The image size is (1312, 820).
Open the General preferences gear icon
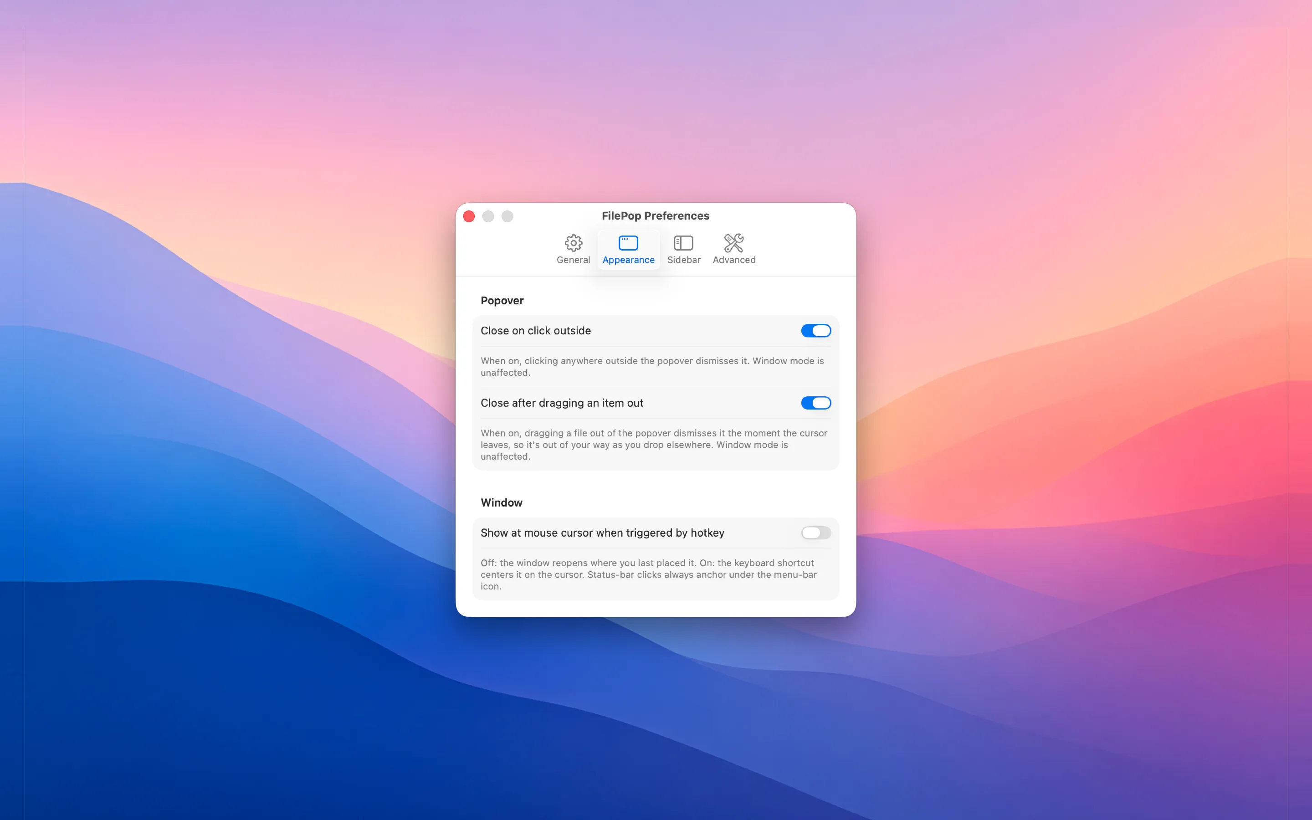573,243
